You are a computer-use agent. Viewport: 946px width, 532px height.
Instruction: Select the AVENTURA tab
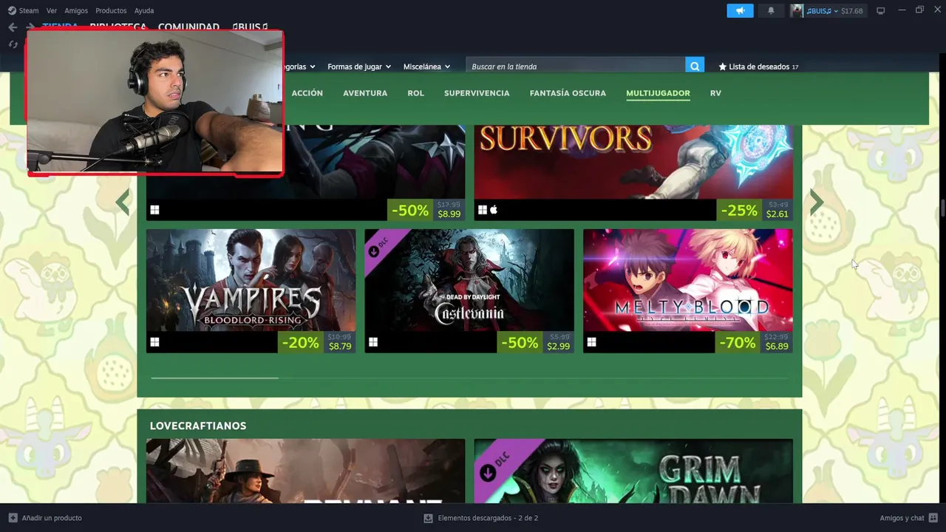point(365,93)
